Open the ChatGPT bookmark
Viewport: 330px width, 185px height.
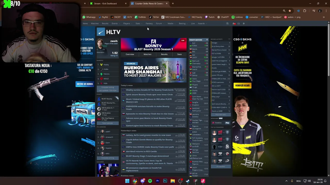[223, 17]
